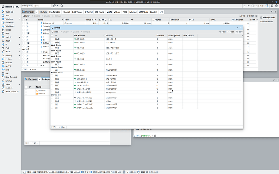
Task: Expand the Routing sidebar submenu
Action: click(x=19, y=55)
